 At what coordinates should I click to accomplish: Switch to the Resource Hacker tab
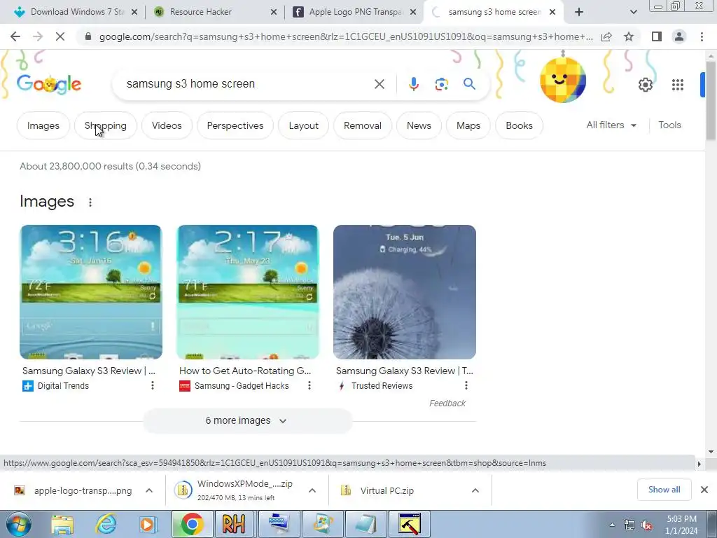[x=215, y=12]
